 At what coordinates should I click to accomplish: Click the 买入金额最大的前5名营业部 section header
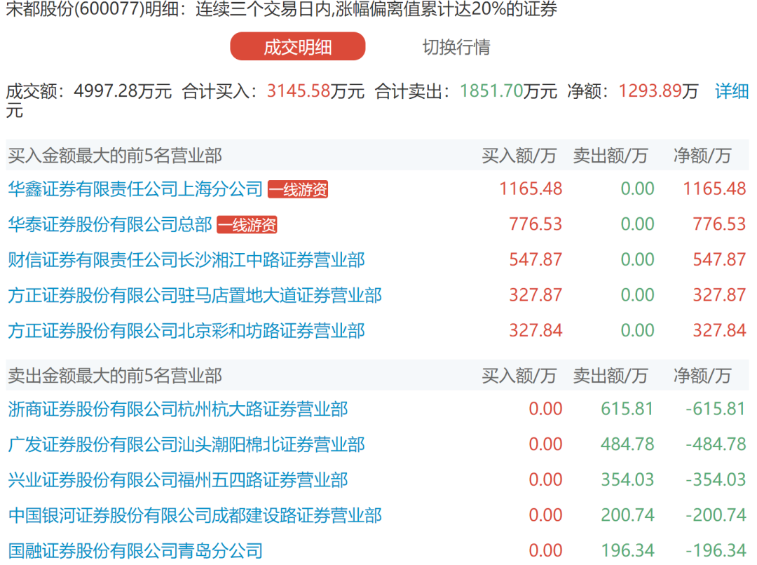click(115, 156)
